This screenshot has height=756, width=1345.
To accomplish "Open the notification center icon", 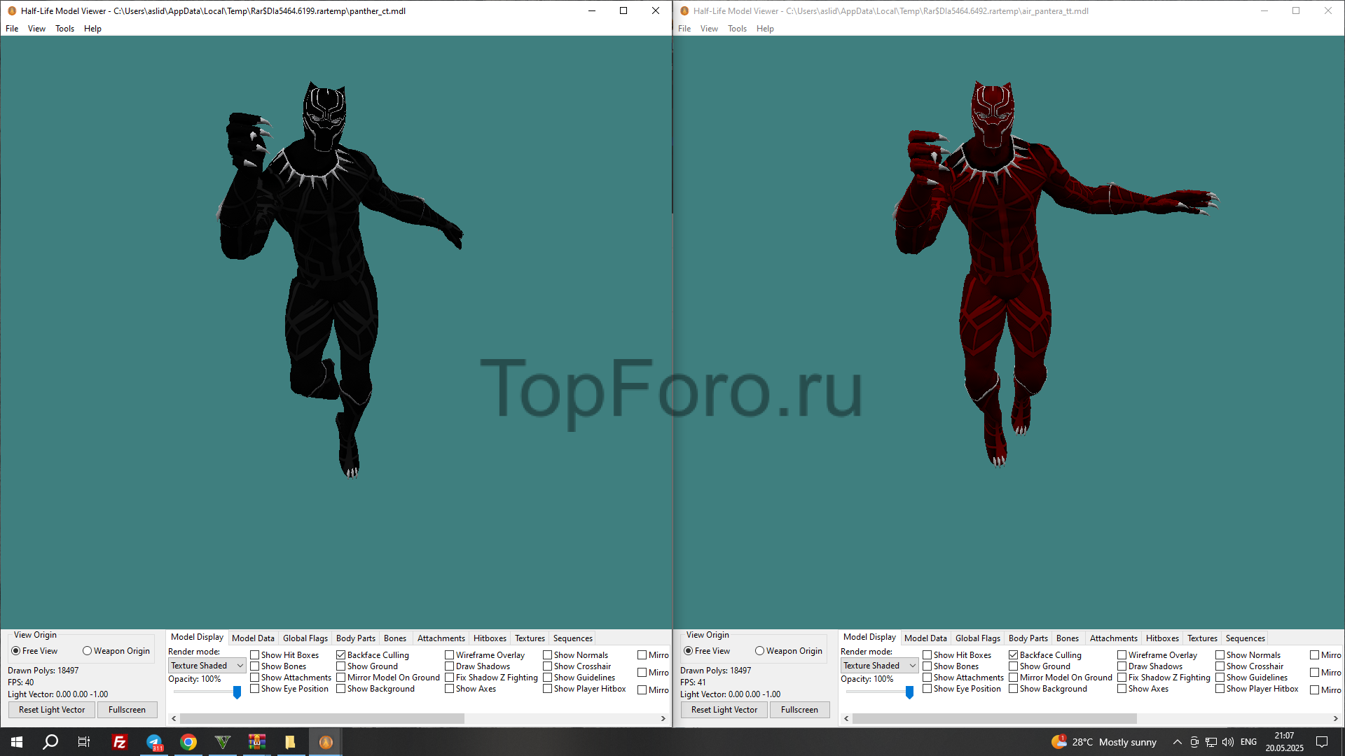I will [1322, 742].
